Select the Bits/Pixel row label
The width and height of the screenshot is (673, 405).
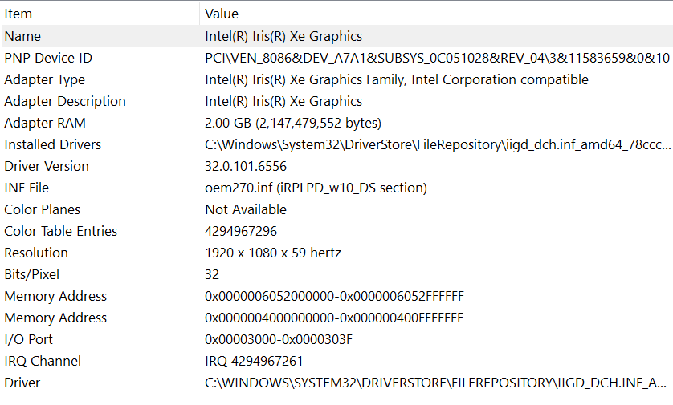tap(32, 274)
